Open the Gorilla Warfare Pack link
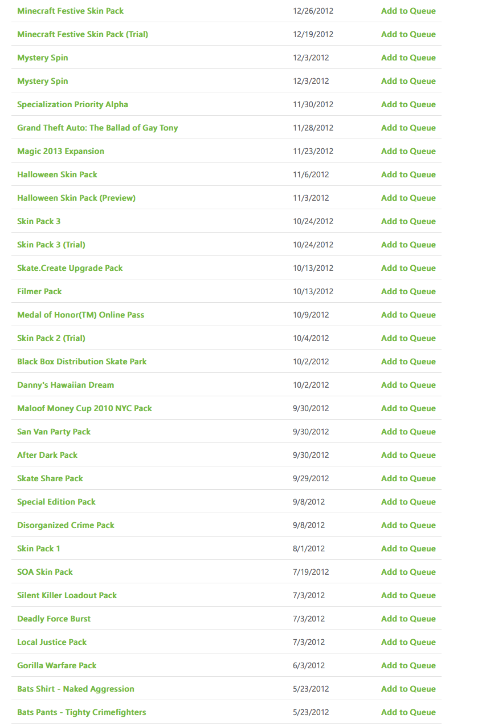 [57, 665]
